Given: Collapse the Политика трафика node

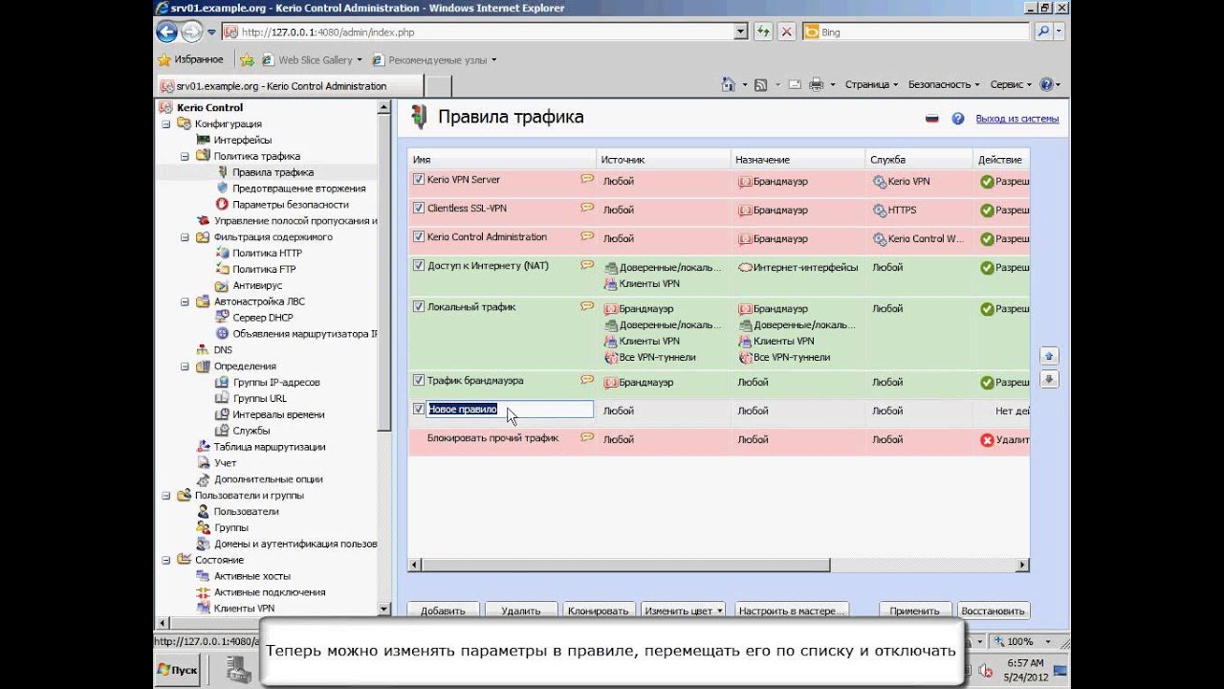Looking at the screenshot, I should click(x=186, y=156).
